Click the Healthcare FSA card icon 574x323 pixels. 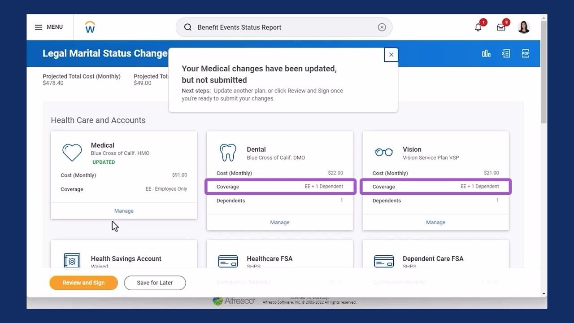pyautogui.click(x=228, y=261)
